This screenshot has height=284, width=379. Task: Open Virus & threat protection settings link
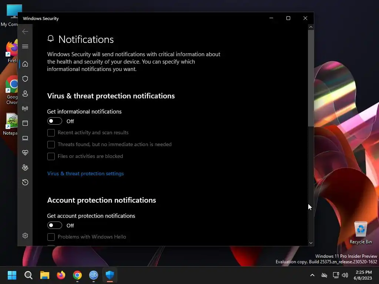(x=85, y=173)
